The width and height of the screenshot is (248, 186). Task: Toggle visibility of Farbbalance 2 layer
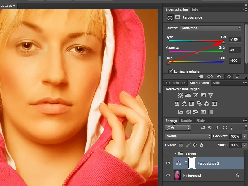(x=168, y=163)
